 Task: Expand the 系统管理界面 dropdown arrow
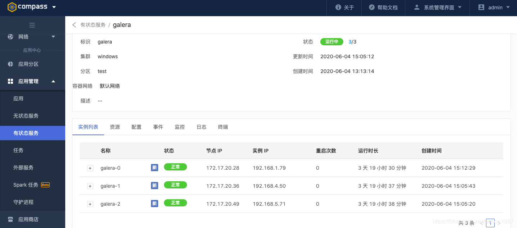tap(459, 7)
